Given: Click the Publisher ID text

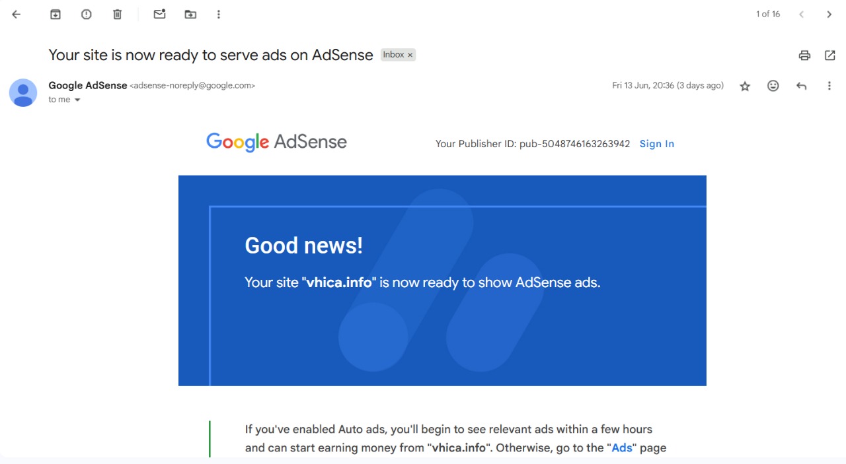Looking at the screenshot, I should pos(533,144).
